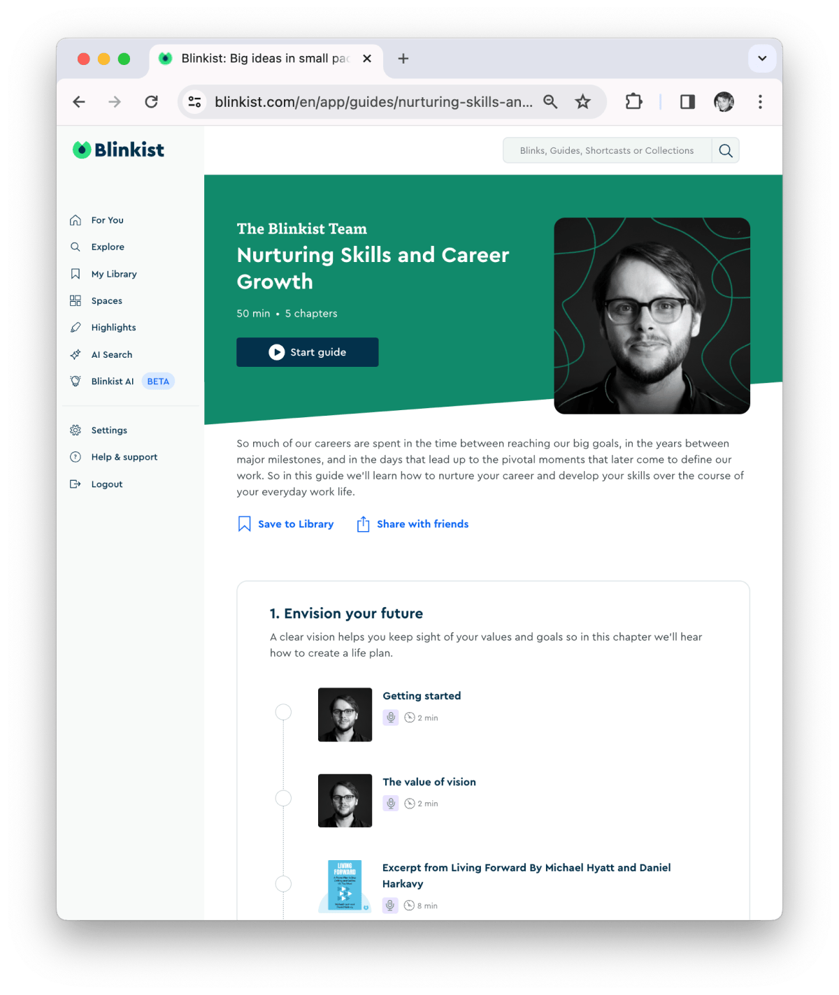Click the search magnifier button in header

click(x=726, y=150)
